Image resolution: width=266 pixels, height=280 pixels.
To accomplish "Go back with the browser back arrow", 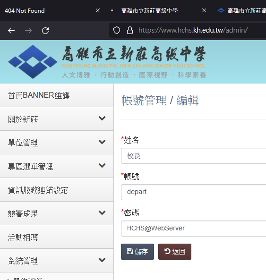I will coord(11,31).
